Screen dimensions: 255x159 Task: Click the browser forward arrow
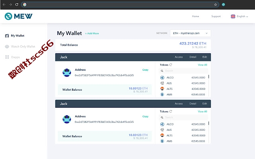click(10, 4)
